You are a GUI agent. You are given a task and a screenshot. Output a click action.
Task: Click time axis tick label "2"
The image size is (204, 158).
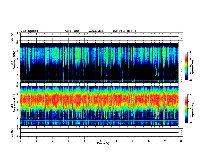point(53,141)
